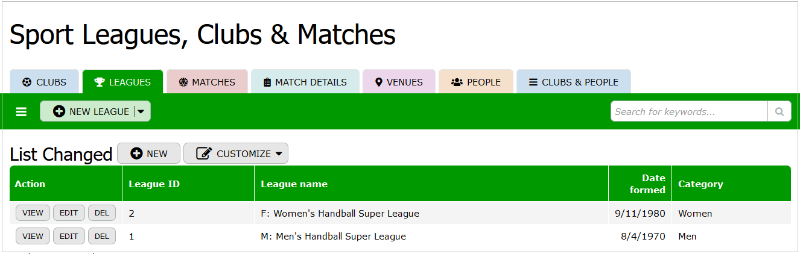Click the New button beside List Changed
800x254 pixels.
pyautogui.click(x=148, y=153)
